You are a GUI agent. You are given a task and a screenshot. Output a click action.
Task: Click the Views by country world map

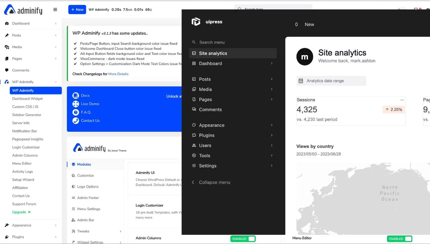[x=363, y=199]
